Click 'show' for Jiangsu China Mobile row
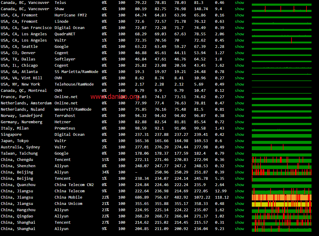Image resolution: width=319 pixels, height=236 pixels. point(239,197)
